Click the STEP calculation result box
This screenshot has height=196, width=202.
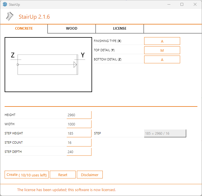pyautogui.click(x=165, y=134)
